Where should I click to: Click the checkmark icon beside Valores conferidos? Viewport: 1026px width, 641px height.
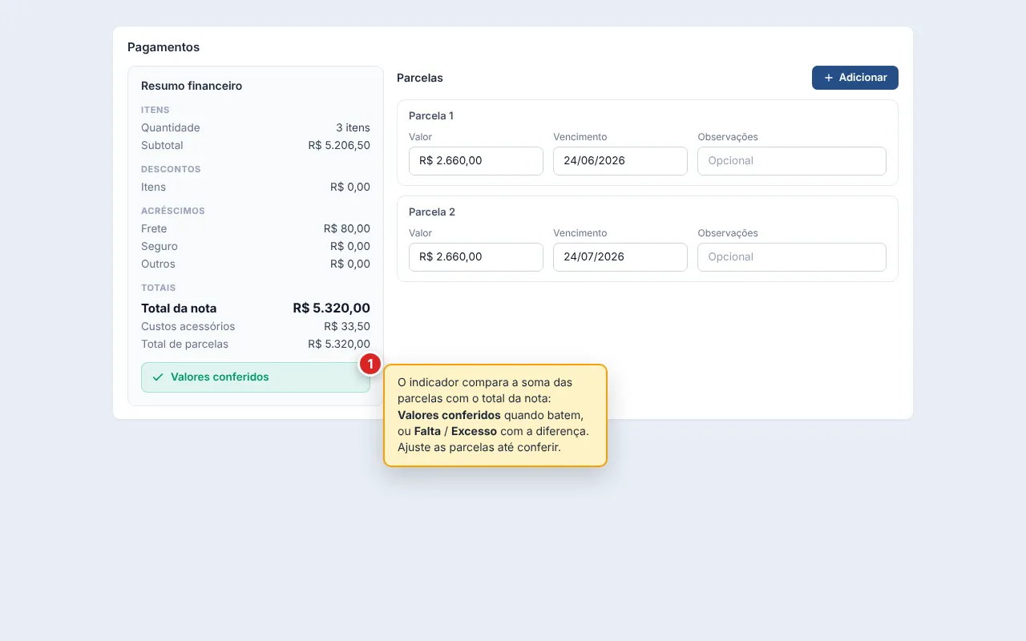coord(158,377)
